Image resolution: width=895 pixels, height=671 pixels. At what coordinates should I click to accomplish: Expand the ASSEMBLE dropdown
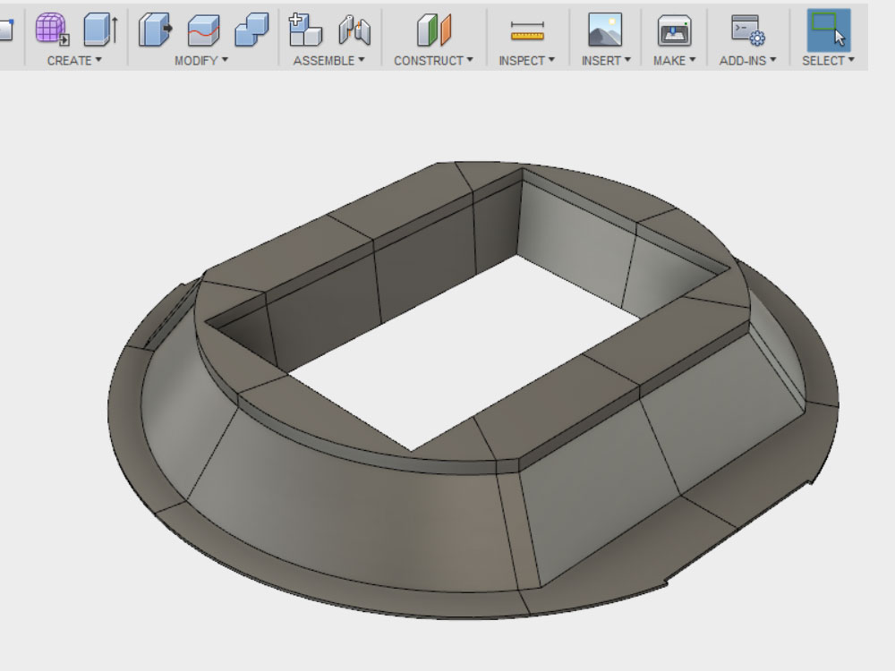click(x=328, y=61)
